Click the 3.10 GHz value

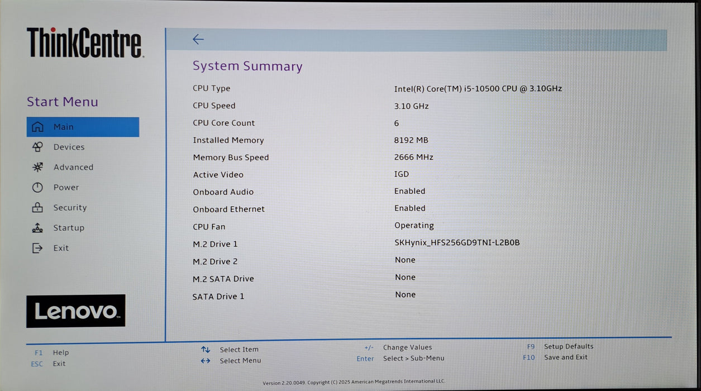(x=412, y=106)
